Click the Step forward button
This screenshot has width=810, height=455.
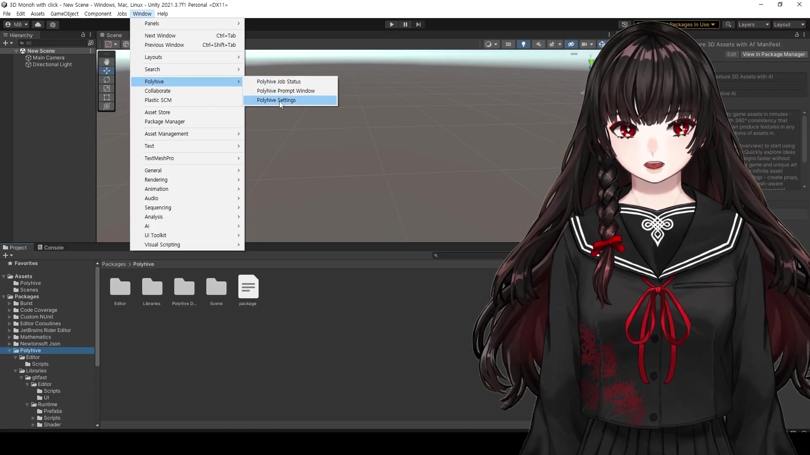pyautogui.click(x=418, y=24)
